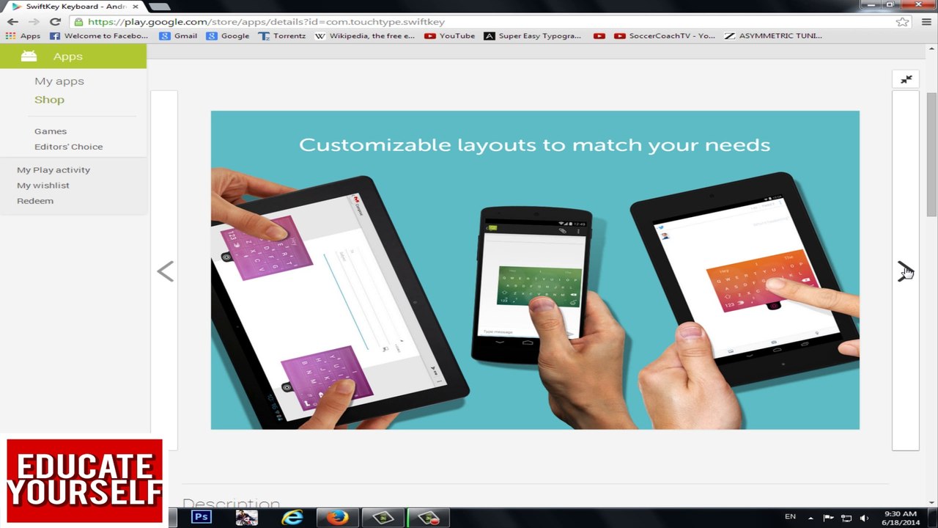Viewport: 938px width, 528px height.
Task: Click the address bar URL field
Action: point(484,22)
